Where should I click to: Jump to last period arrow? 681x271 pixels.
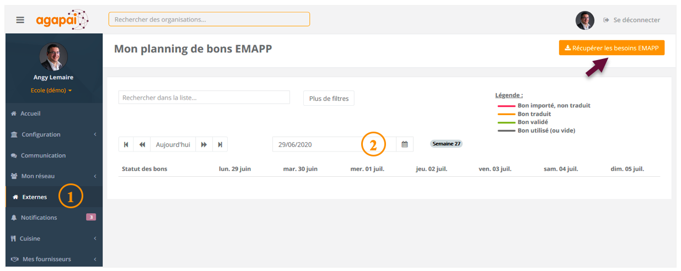click(220, 144)
